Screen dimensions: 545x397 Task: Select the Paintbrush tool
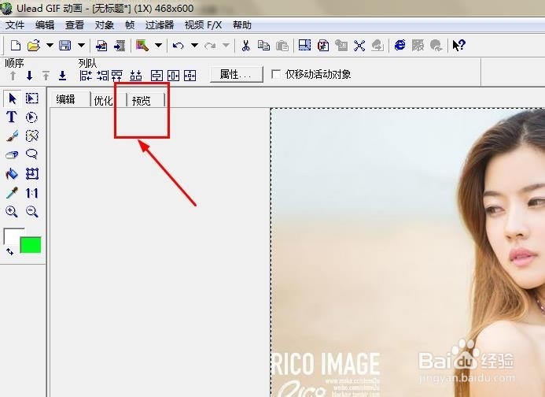tap(12, 136)
